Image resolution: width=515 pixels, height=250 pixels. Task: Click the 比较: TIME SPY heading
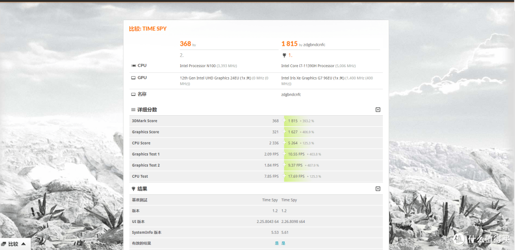pos(148,29)
